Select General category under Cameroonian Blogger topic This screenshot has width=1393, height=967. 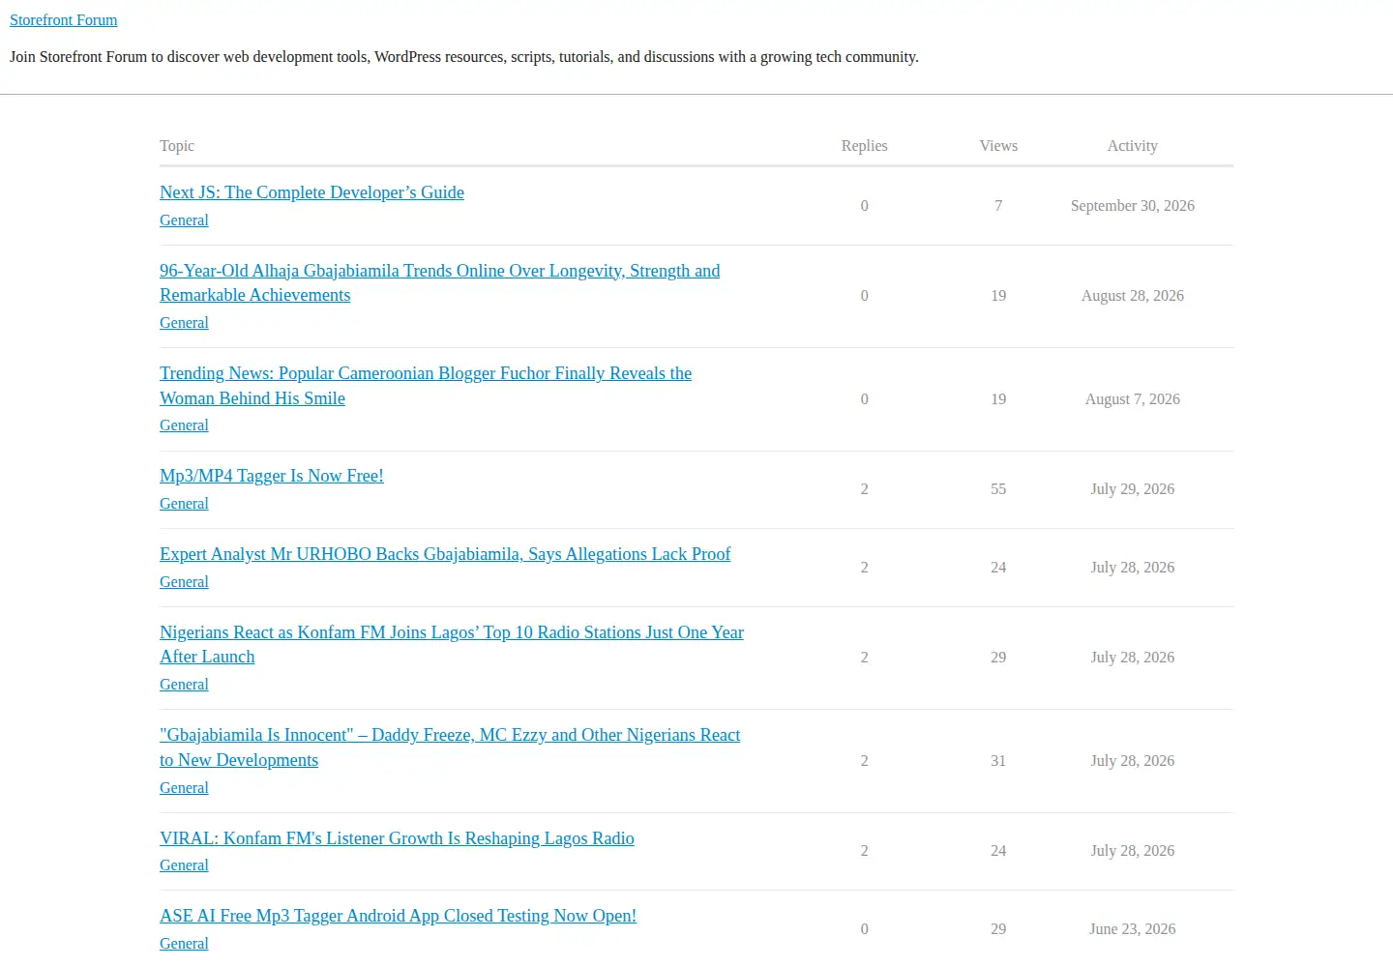(184, 425)
